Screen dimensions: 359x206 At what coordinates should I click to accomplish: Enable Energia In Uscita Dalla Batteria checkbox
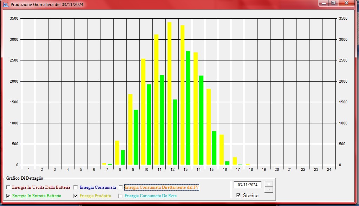coord(8,187)
